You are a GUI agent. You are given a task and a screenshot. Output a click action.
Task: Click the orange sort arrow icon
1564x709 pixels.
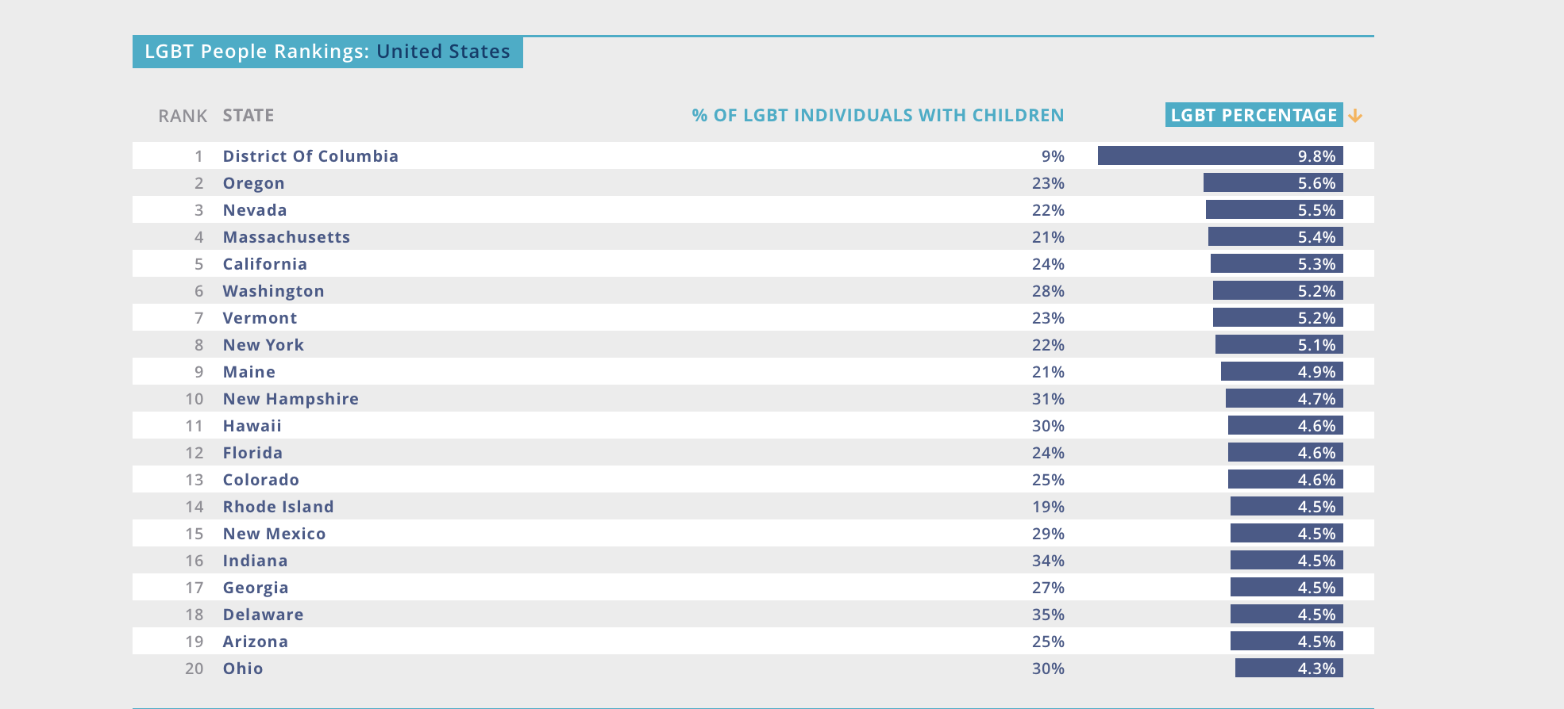1355,116
